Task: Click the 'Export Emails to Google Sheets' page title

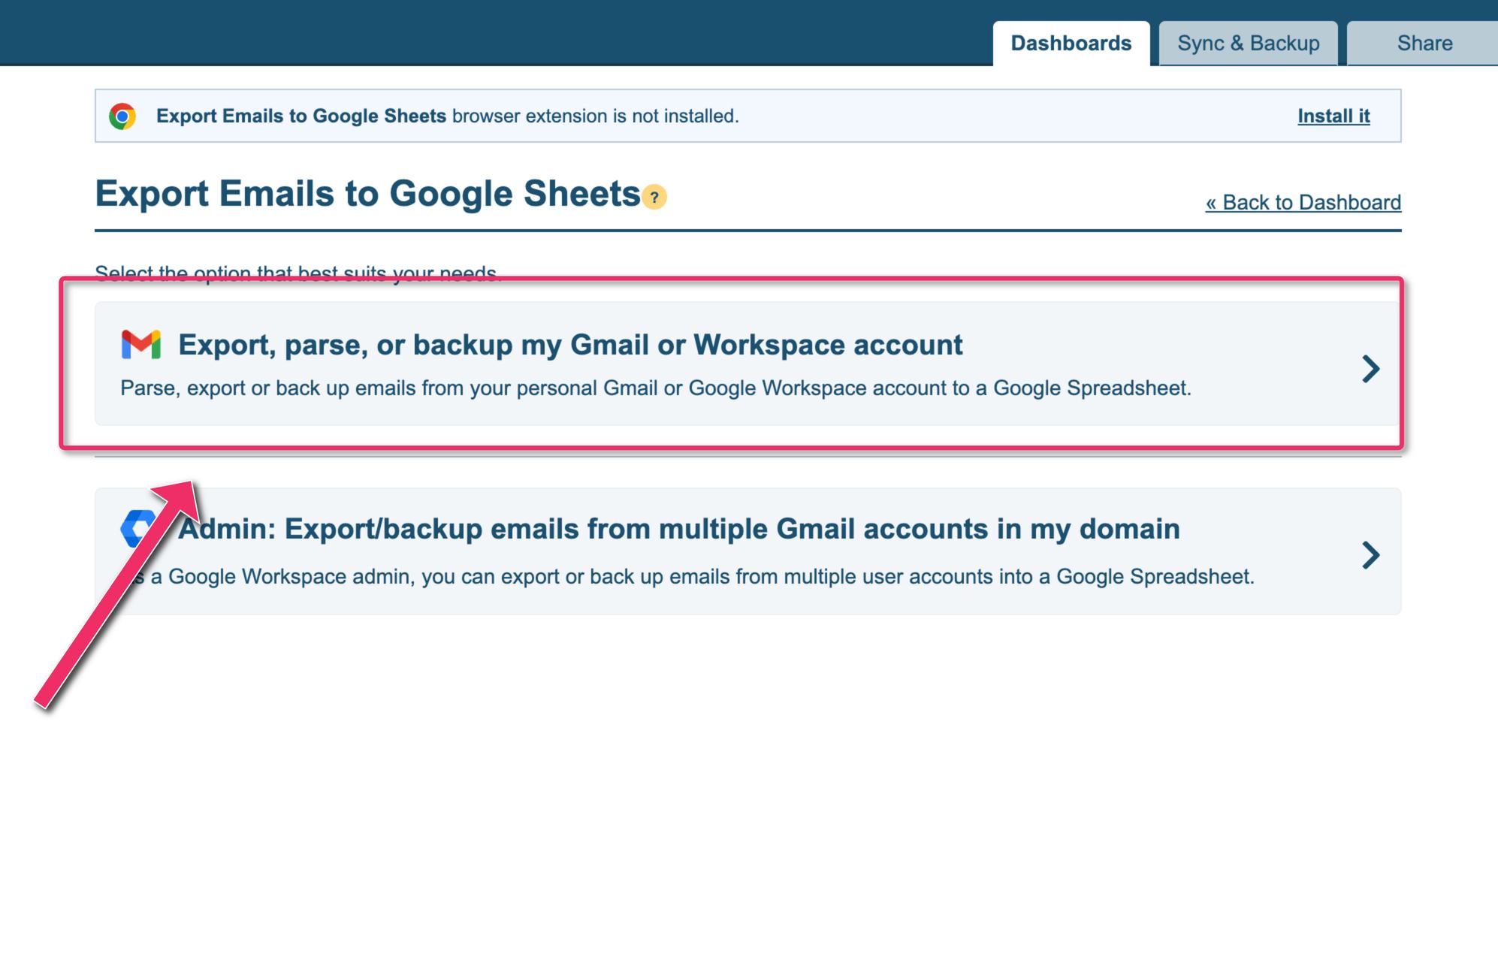Action: tap(367, 194)
